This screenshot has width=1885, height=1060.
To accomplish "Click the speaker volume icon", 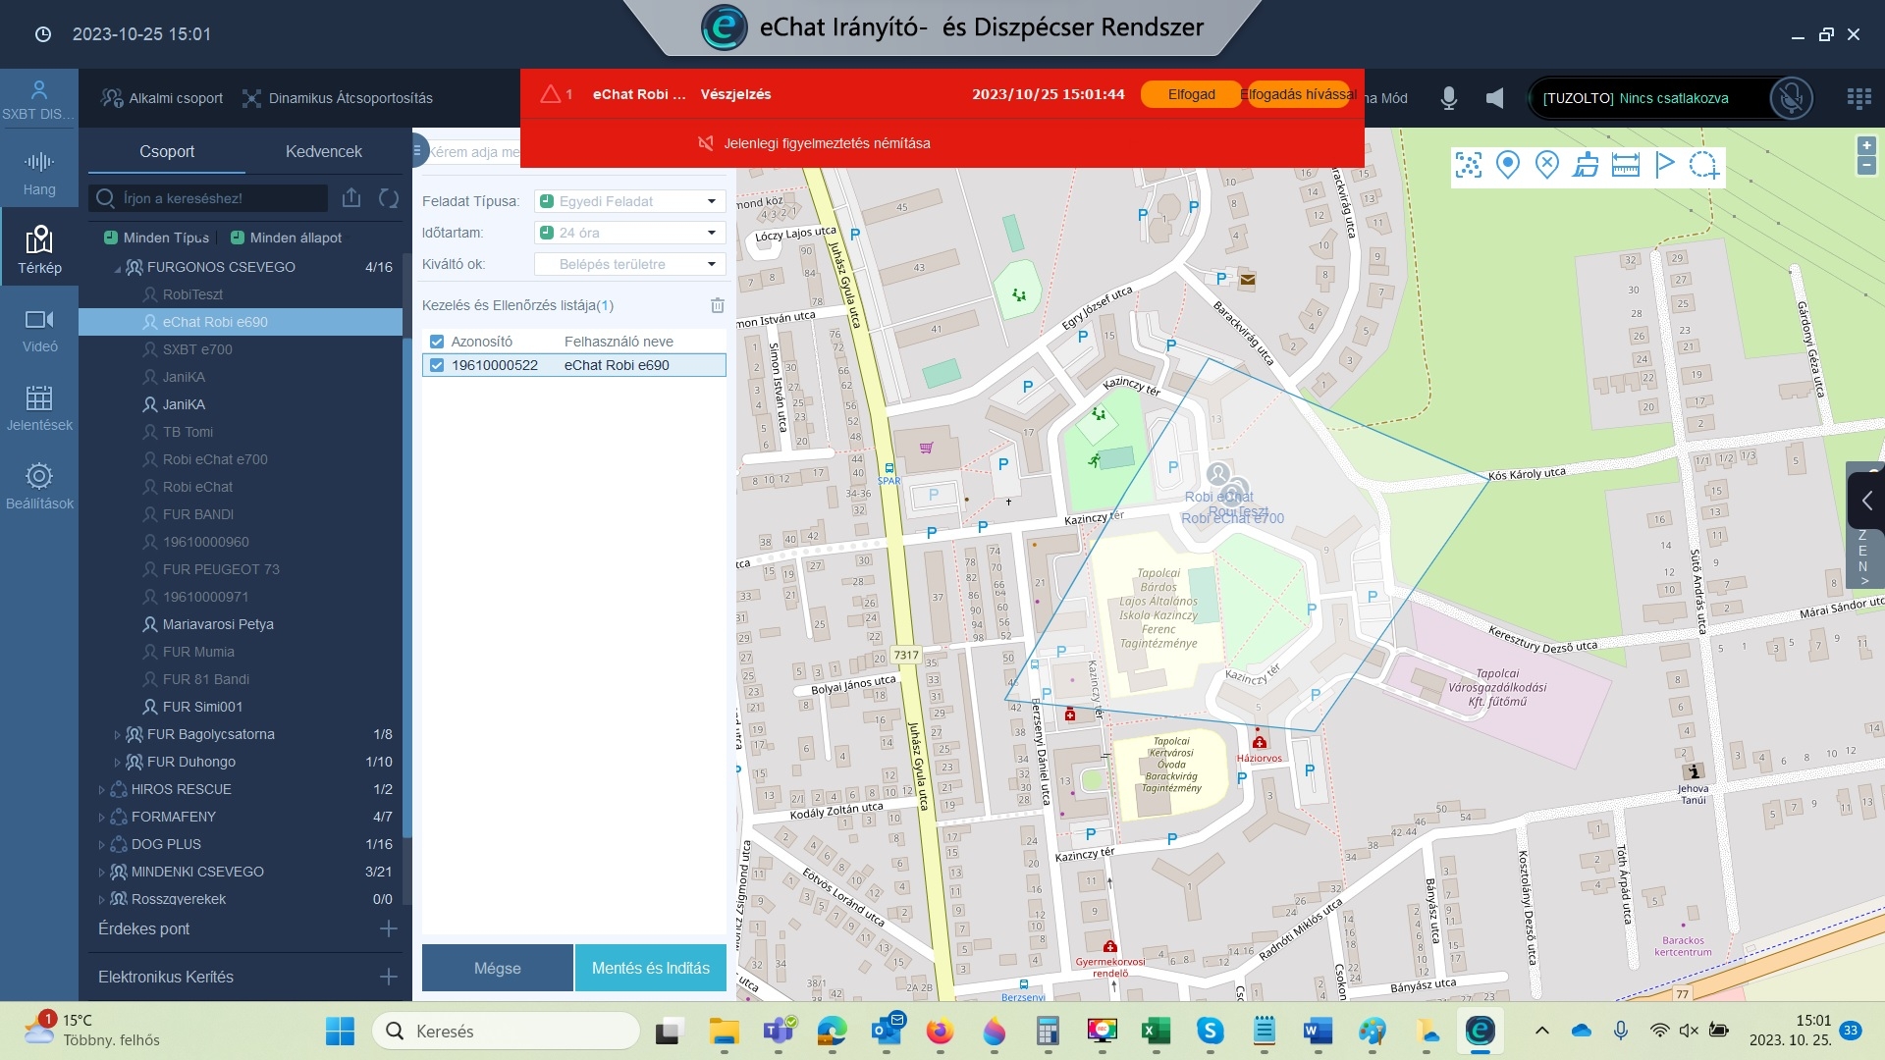I will pyautogui.click(x=1494, y=97).
